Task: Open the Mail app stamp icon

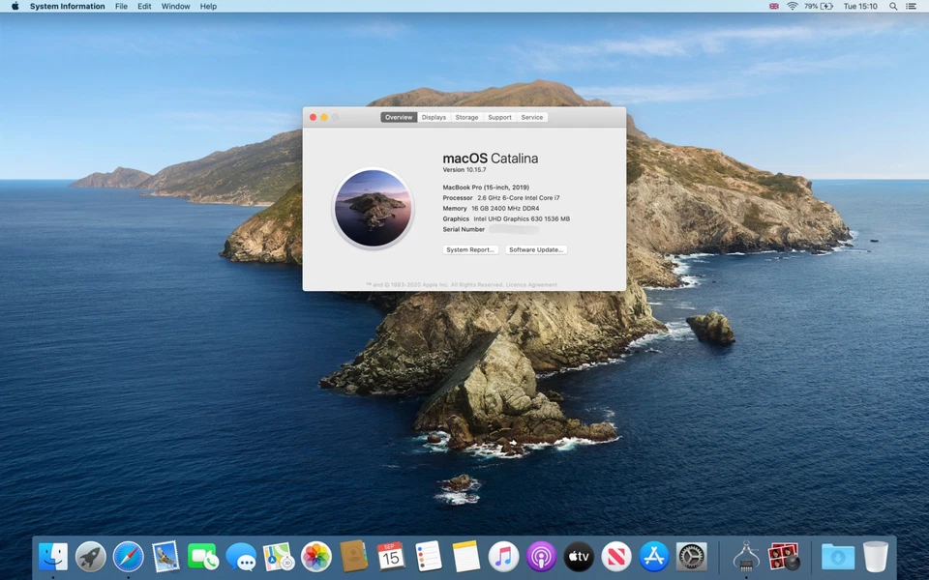Action: (165, 557)
